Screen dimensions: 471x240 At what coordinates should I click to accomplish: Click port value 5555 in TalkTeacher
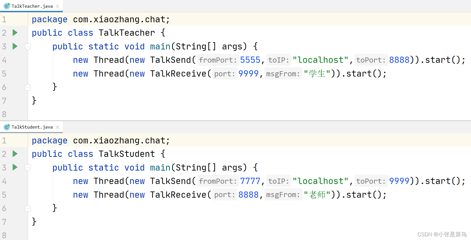coord(250,60)
